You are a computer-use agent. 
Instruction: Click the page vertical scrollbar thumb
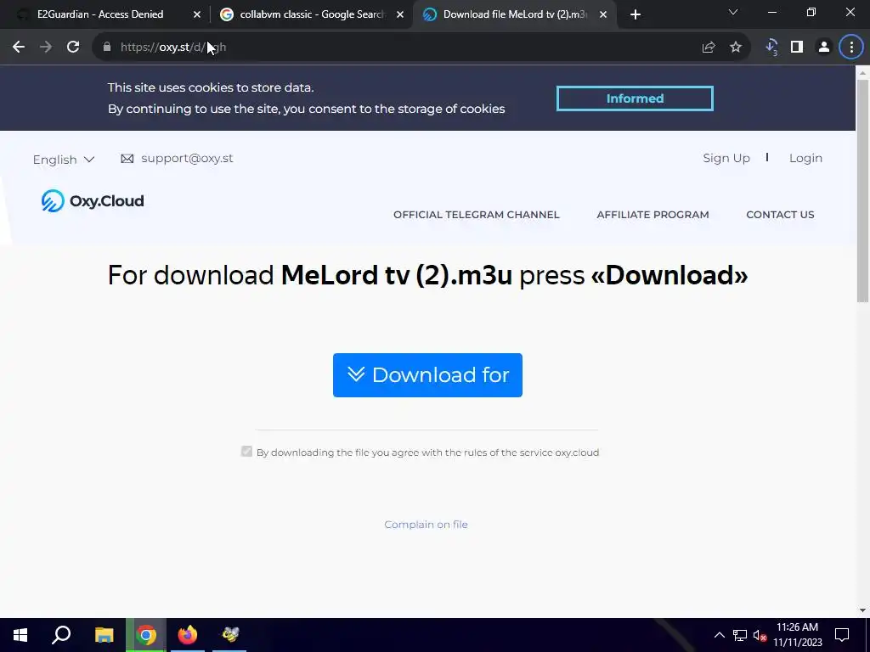[862, 190]
